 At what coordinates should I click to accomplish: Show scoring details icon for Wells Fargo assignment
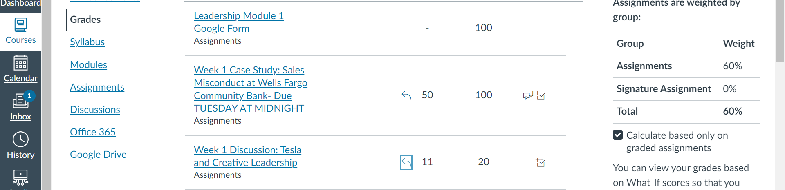pos(541,96)
